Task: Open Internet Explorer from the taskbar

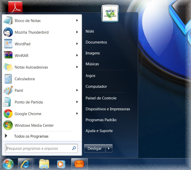Action: 25,164
